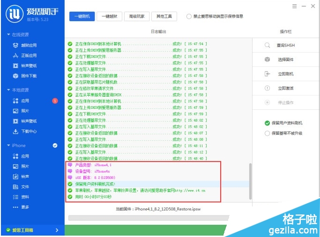320x237 pixels.
Task: Expand 爱思工具箱 with the arrow
Action: [57, 230]
